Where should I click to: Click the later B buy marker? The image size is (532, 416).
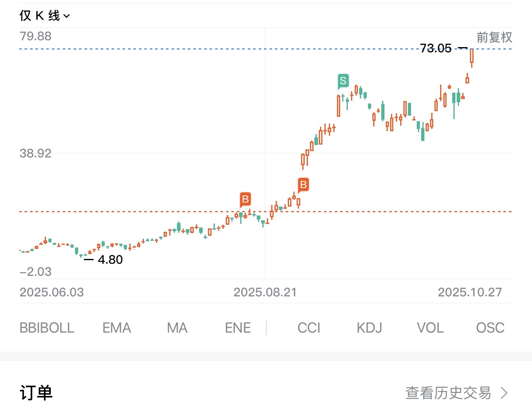(303, 185)
